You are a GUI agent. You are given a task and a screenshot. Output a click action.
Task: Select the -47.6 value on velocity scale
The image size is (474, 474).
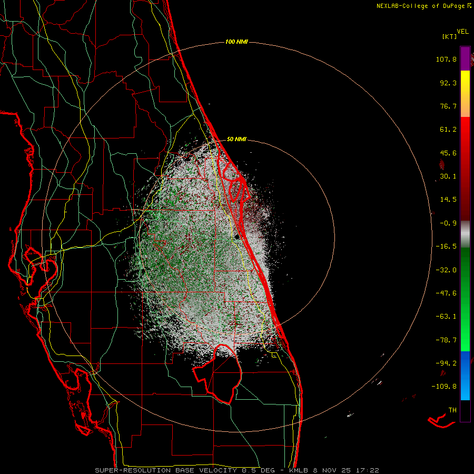[446, 293]
